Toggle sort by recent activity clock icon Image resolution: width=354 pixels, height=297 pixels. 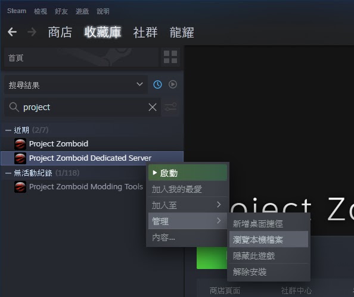tap(157, 85)
